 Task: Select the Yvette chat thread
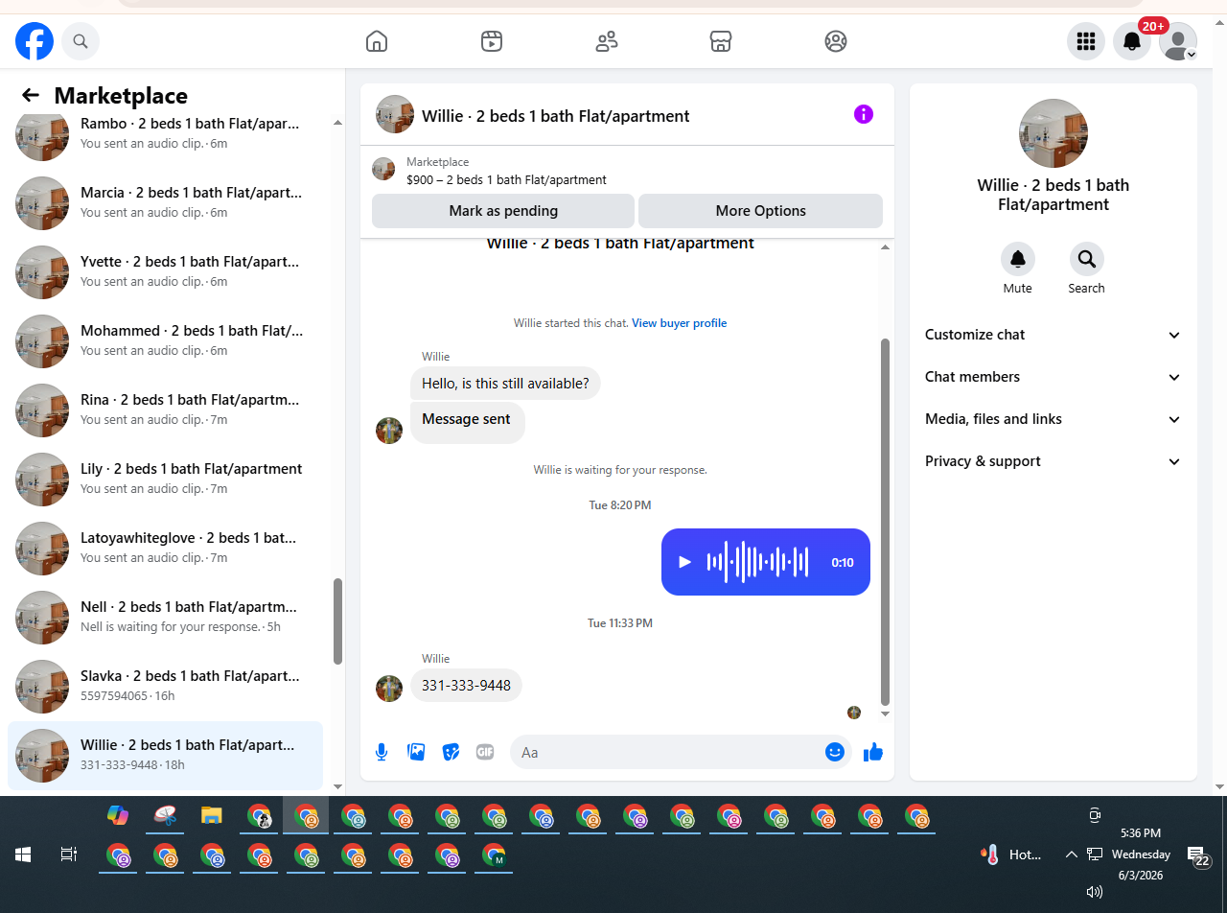[x=165, y=271]
